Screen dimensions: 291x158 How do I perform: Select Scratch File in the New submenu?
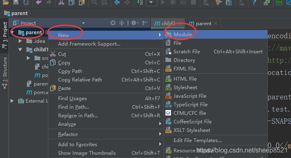[216, 52]
